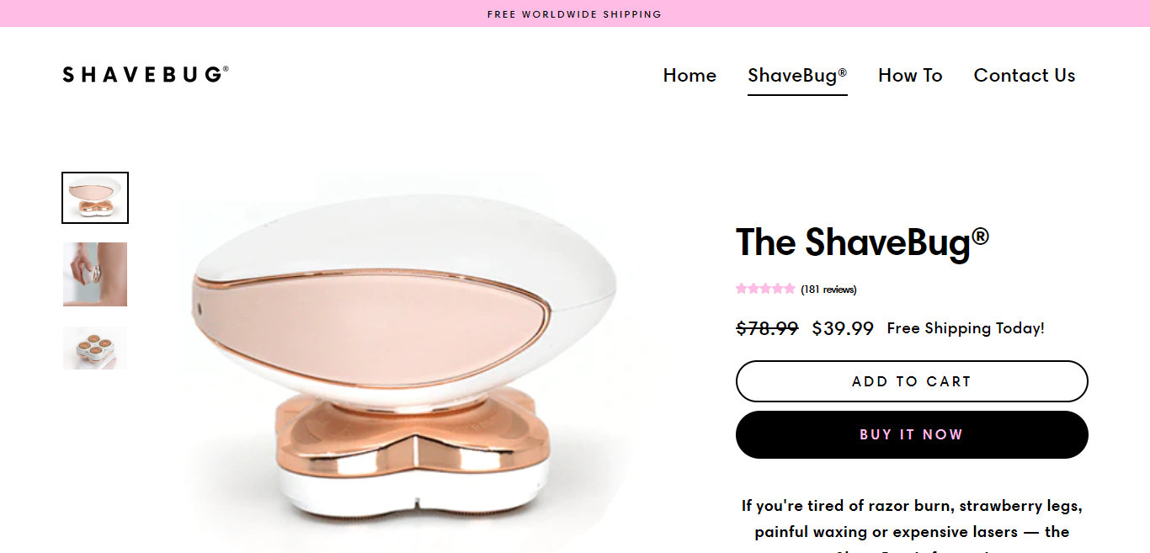View the four shaver heads thumbnail
The width and height of the screenshot is (1150, 553).
[95, 348]
